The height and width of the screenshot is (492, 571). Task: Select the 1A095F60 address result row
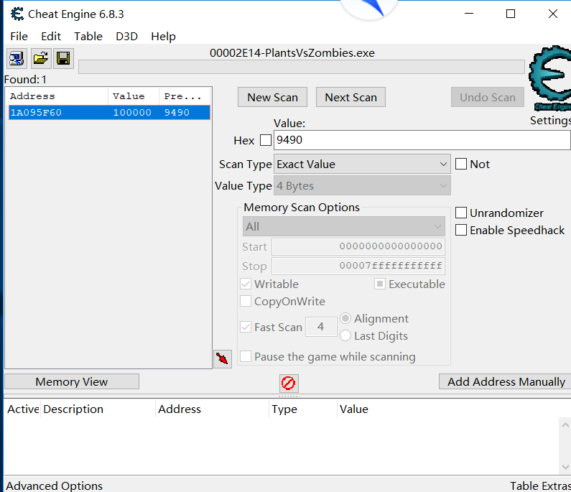tap(109, 112)
